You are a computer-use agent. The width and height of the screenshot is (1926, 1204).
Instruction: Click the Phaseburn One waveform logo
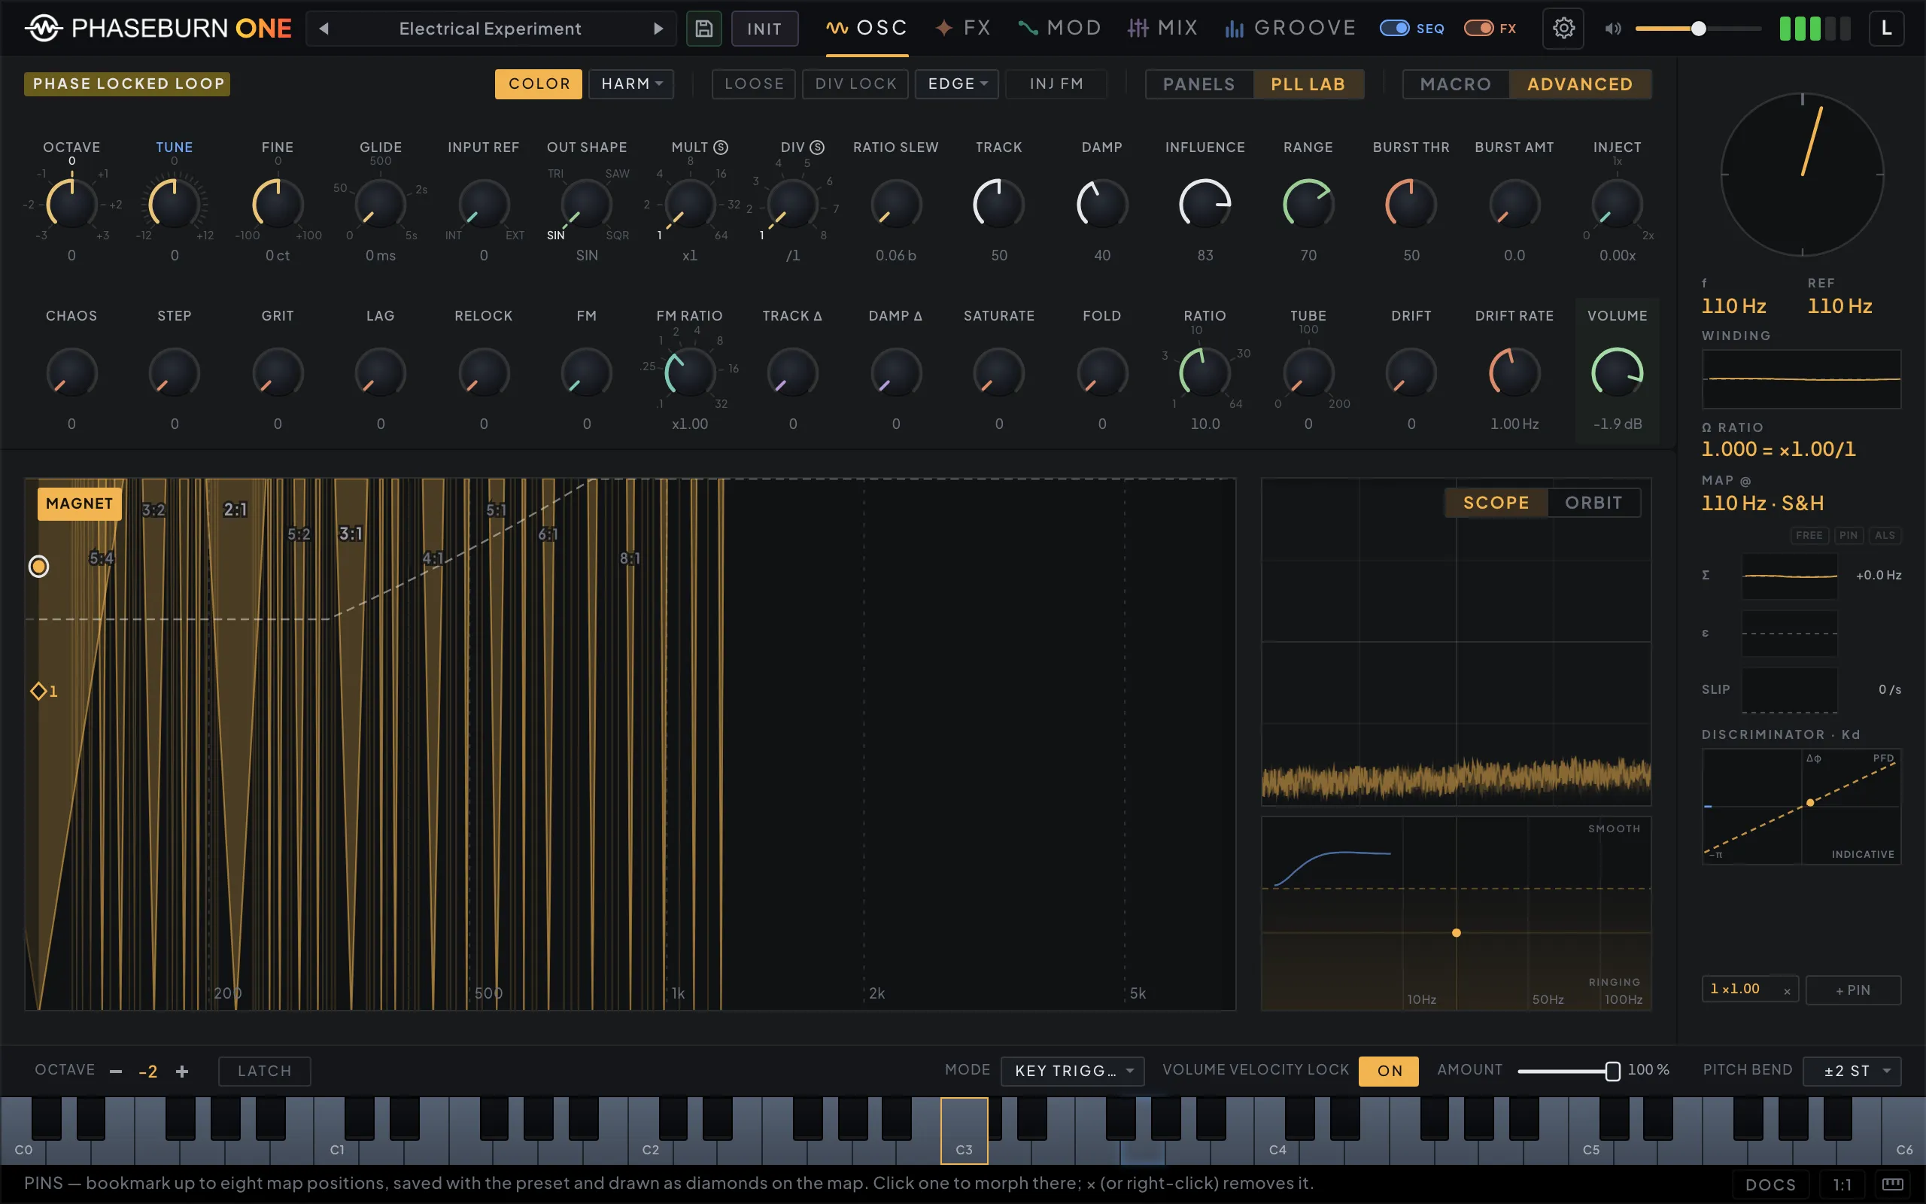click(44, 29)
